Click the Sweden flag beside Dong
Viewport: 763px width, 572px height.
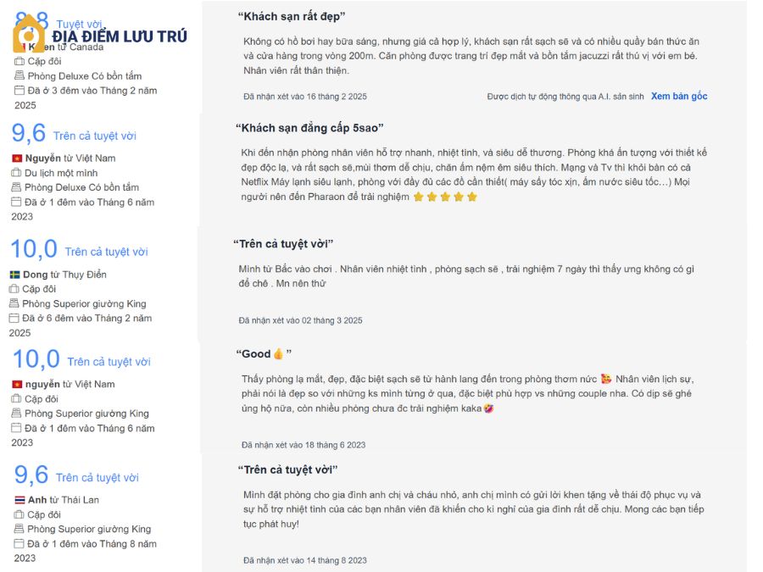tap(15, 275)
